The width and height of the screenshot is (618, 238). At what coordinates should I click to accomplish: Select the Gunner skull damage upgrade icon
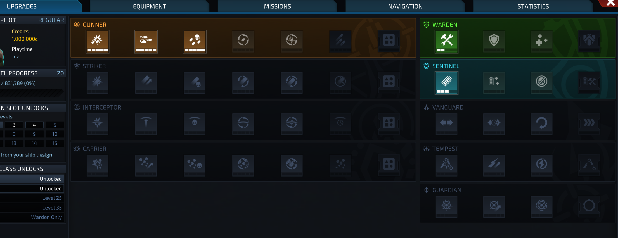click(x=195, y=41)
